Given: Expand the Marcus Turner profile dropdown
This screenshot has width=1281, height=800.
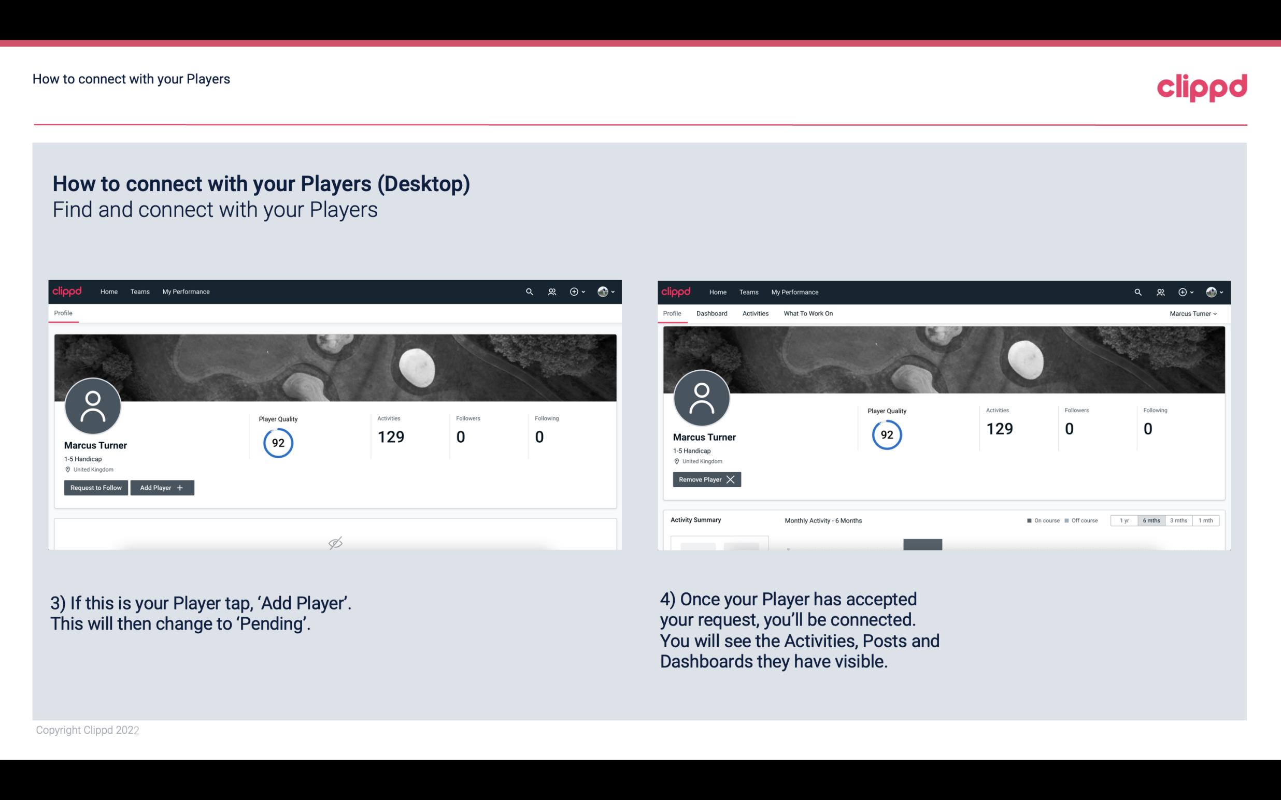Looking at the screenshot, I should pos(1193,313).
